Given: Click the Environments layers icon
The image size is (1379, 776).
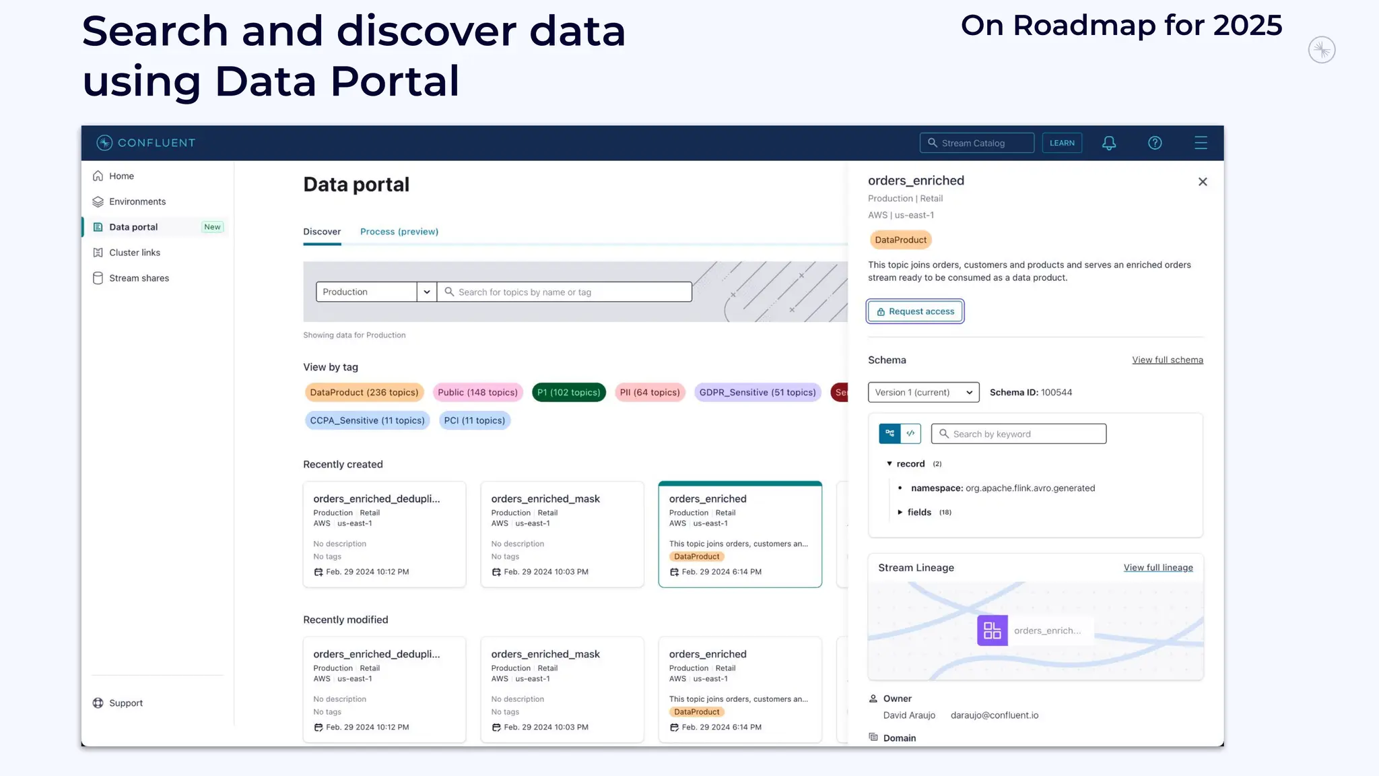Looking at the screenshot, I should click(x=98, y=201).
